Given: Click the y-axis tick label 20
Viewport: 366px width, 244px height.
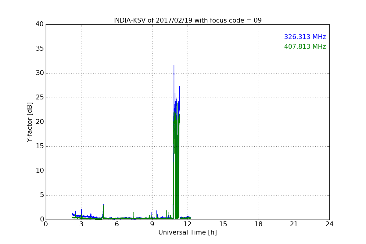Looking at the screenshot, I should point(40,122).
